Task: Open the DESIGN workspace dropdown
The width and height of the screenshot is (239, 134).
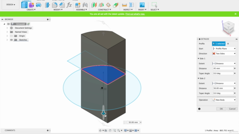Action: [10, 4]
